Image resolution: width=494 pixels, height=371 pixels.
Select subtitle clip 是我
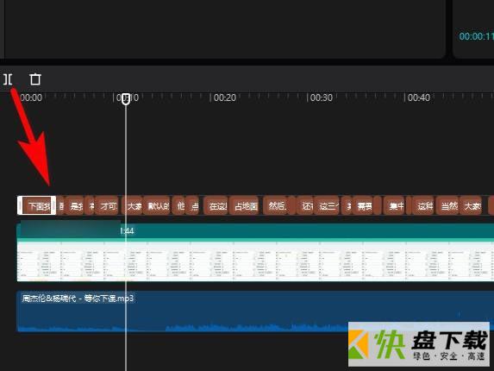click(x=75, y=206)
